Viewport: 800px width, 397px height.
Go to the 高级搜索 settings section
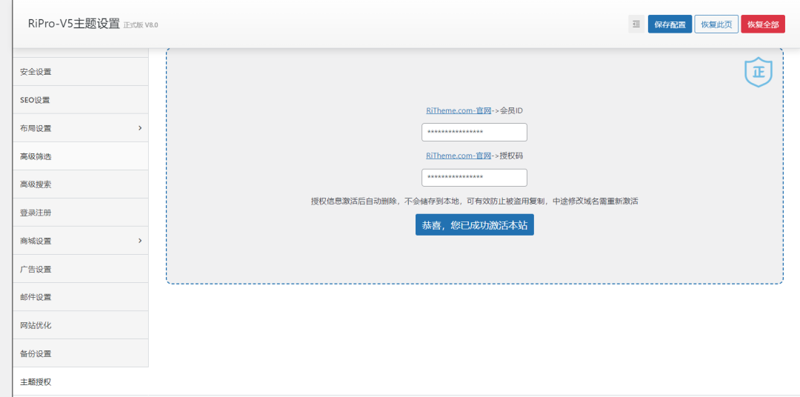36,184
